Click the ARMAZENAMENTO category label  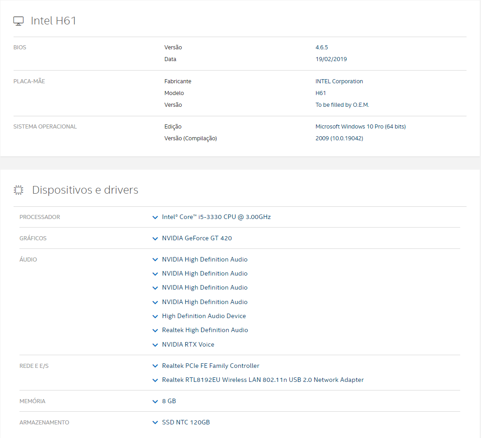tap(44, 422)
